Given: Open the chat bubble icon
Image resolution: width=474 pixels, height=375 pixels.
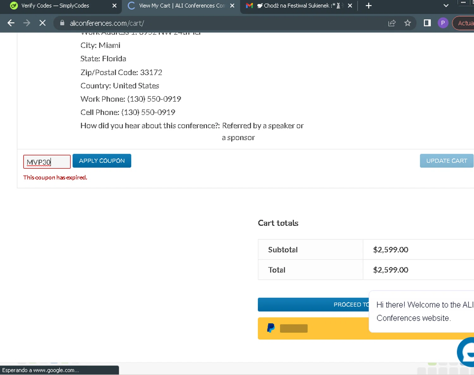Looking at the screenshot, I should pos(466,352).
